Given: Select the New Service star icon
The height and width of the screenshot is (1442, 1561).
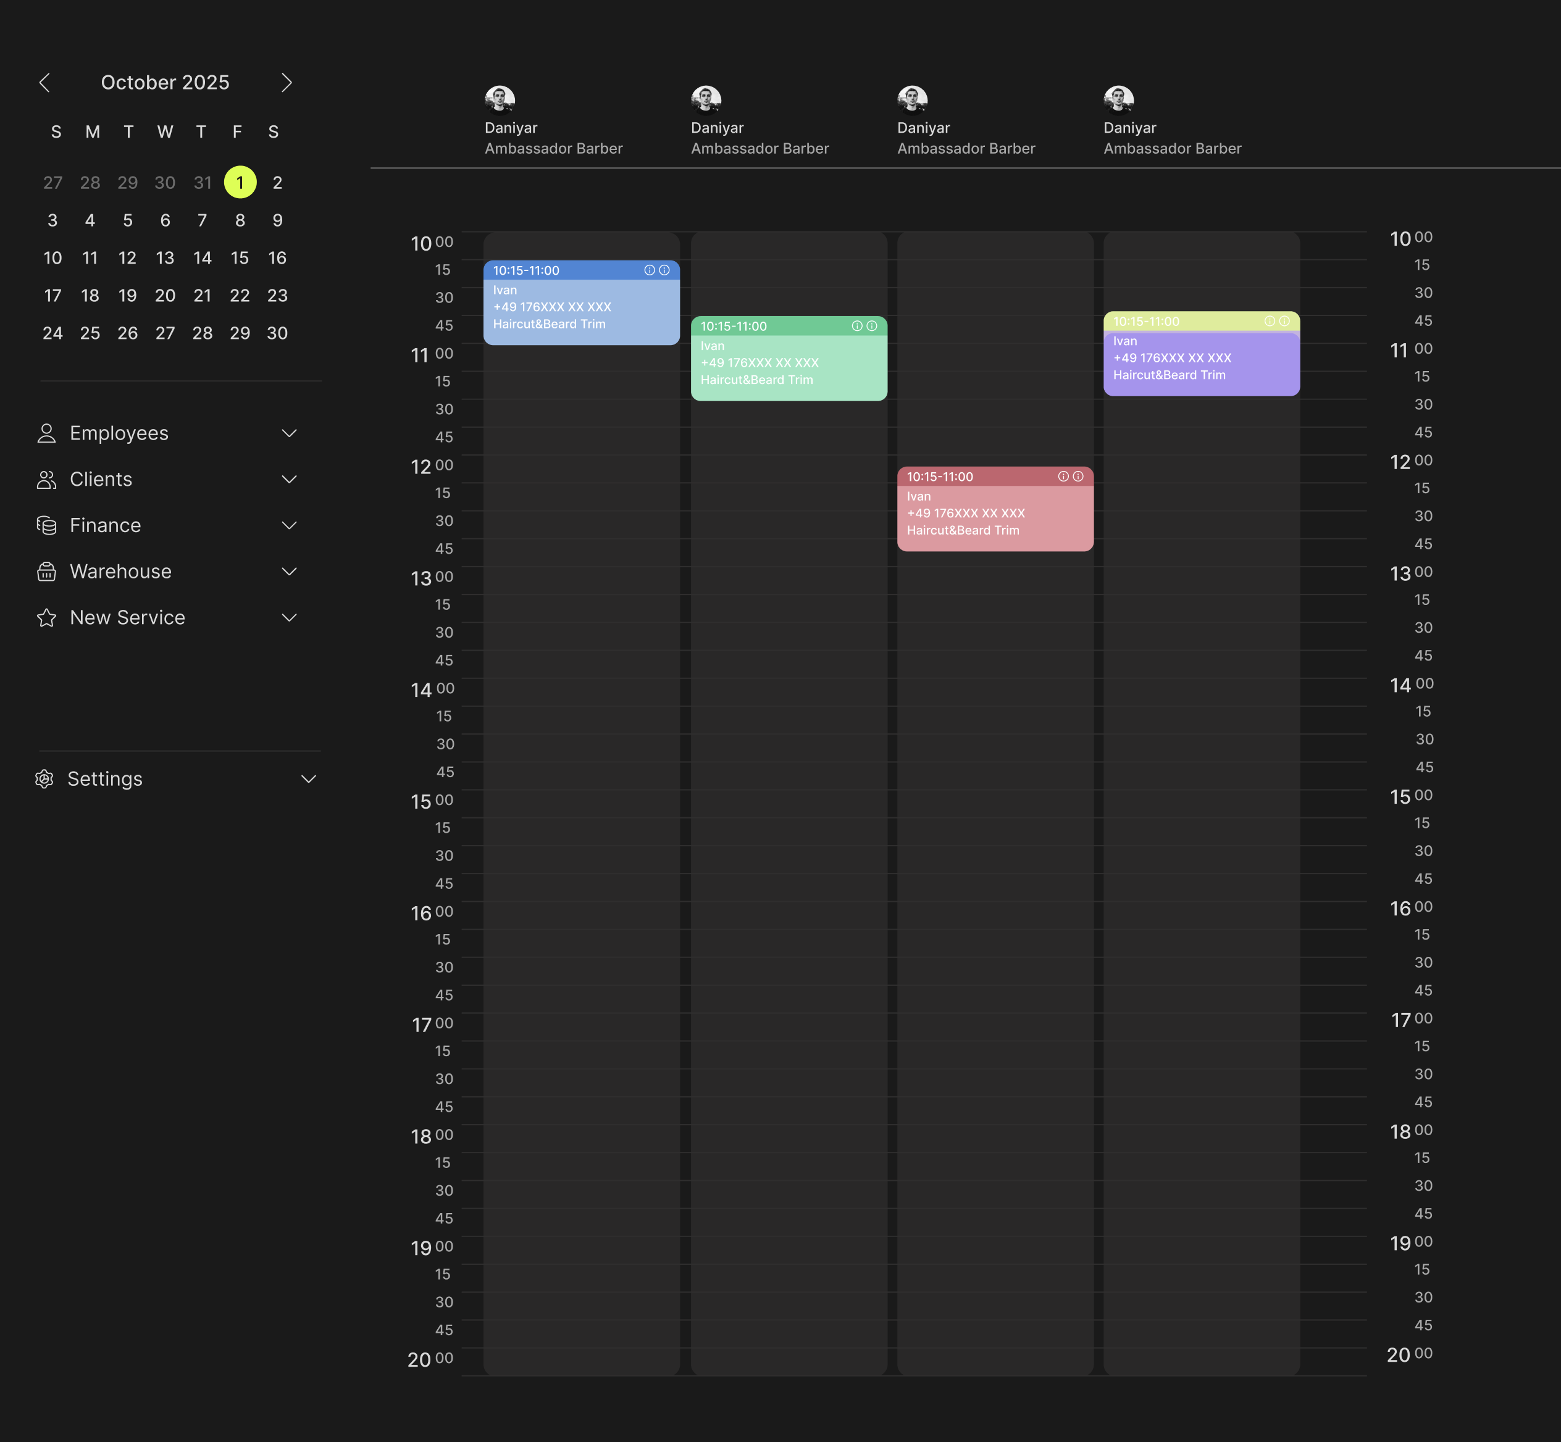Looking at the screenshot, I should (x=46, y=617).
